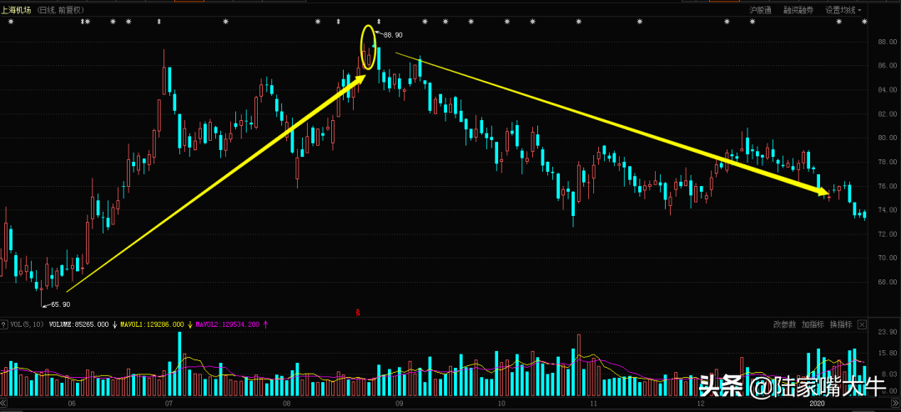Click the (日线, 前复权) period label
Viewport: 901px width, 412px height.
coord(60,10)
